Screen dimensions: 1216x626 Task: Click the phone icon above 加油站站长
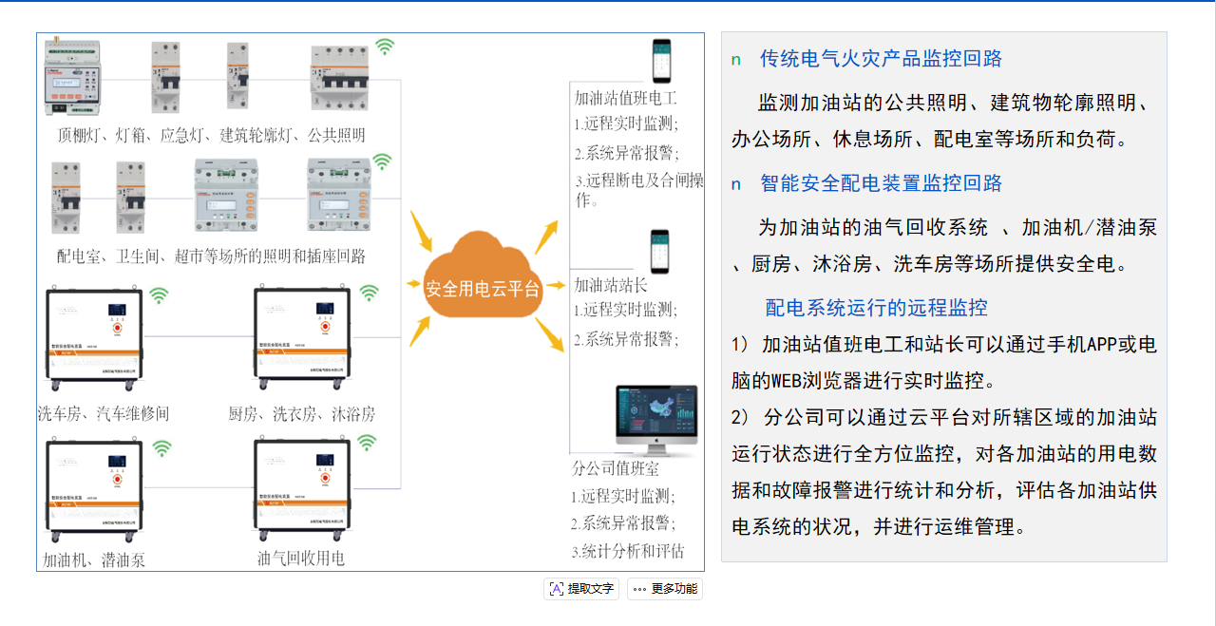pyautogui.click(x=659, y=252)
